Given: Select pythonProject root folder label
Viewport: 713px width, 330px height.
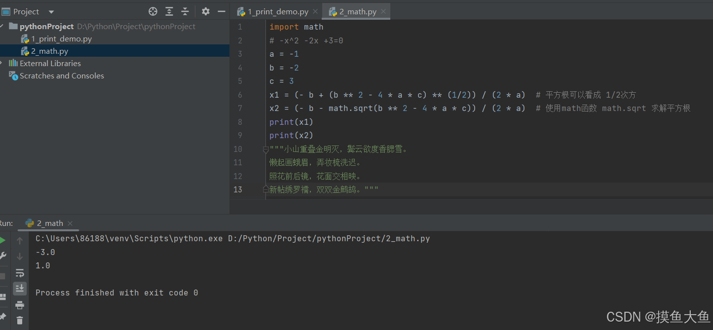Looking at the screenshot, I should point(47,26).
